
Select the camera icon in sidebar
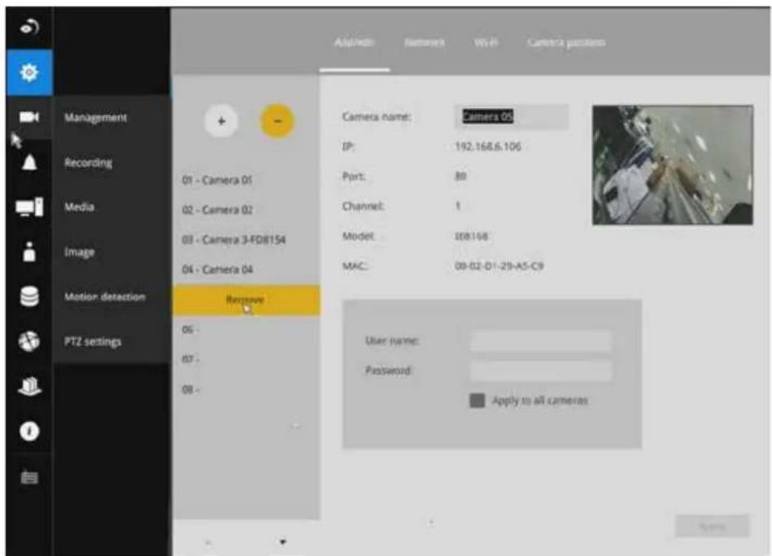coord(29,117)
